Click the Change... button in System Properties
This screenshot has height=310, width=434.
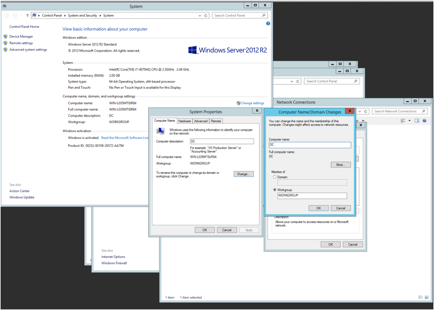pos(244,174)
